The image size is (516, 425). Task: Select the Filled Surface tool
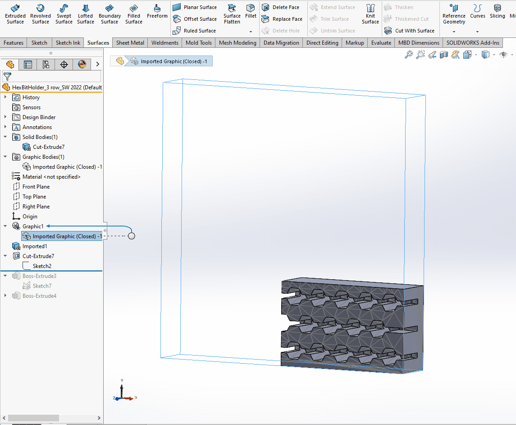[133, 14]
